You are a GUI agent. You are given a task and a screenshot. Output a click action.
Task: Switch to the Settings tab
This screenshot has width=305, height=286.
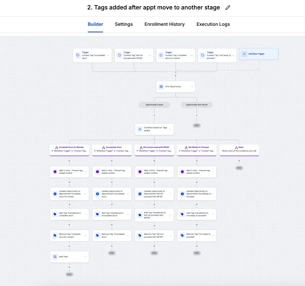coord(124,24)
